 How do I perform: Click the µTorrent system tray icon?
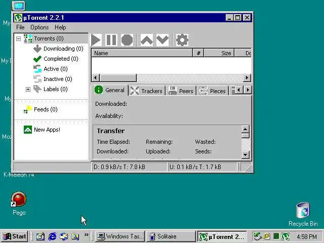(x=286, y=236)
